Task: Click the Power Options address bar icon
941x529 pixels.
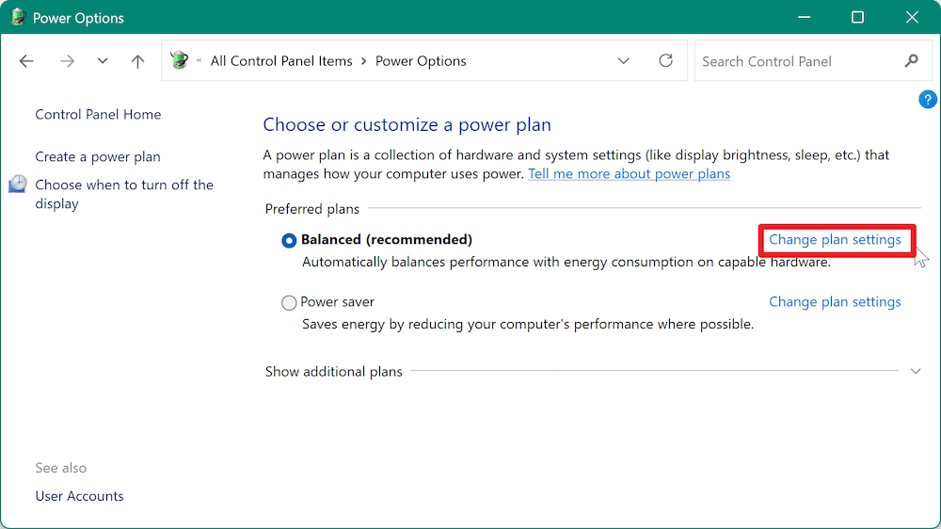Action: pyautogui.click(x=179, y=60)
